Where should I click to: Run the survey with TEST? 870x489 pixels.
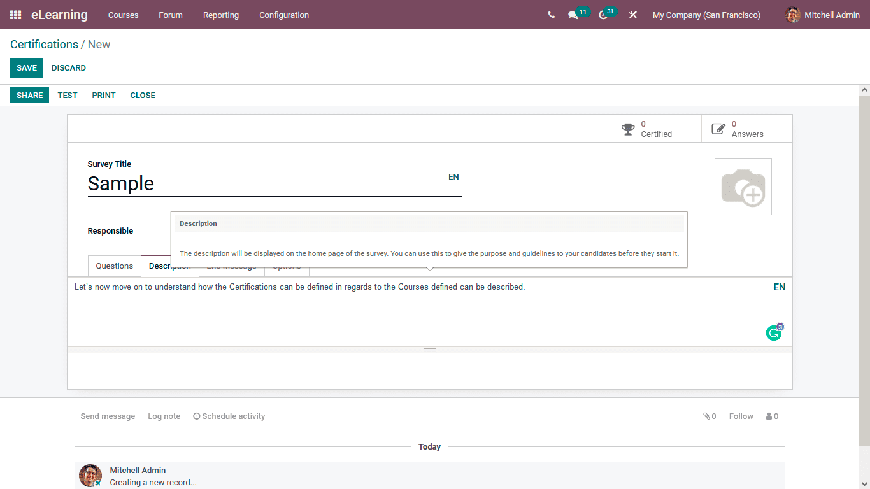click(x=67, y=95)
